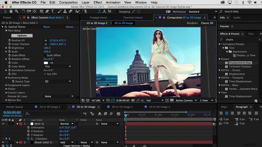Open the Workspace Standard dropdown
Viewport: 262px width, 147px height.
coord(203,11)
